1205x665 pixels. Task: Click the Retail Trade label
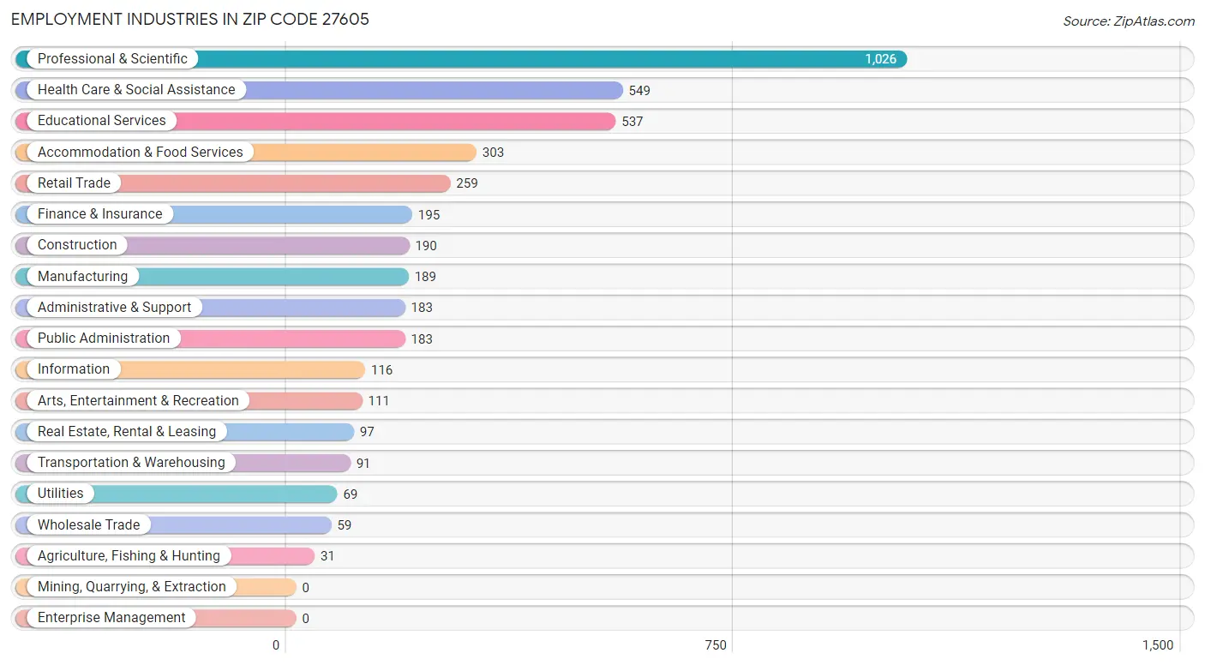click(x=74, y=183)
